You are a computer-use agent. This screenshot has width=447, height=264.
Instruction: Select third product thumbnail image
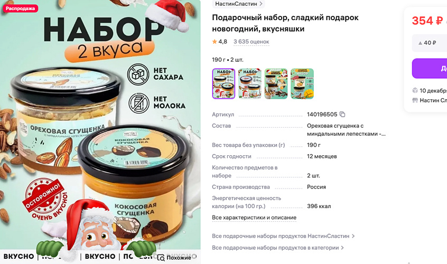tap(276, 84)
